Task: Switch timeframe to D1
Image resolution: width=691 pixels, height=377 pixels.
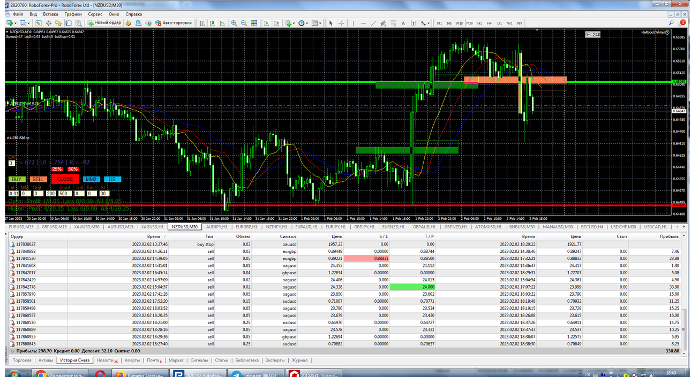Action: click(x=499, y=23)
